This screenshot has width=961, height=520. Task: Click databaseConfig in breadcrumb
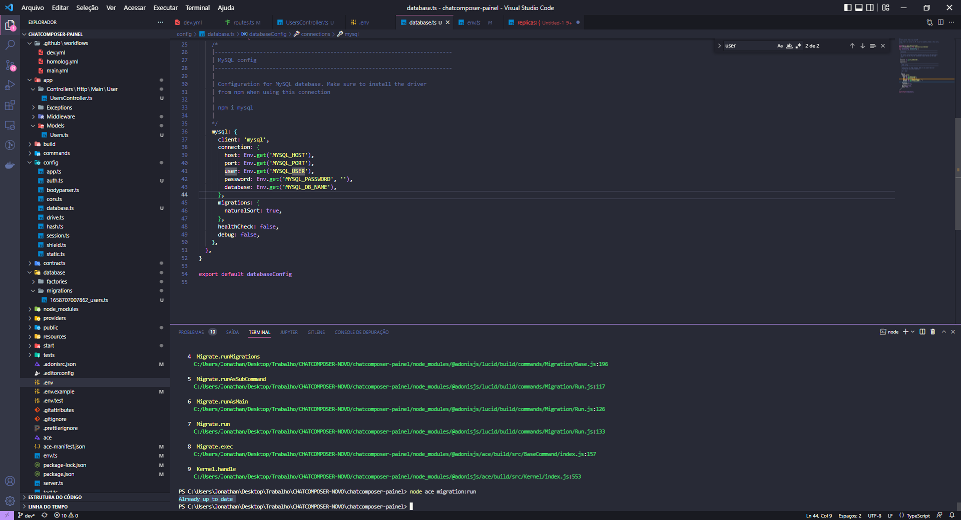coord(268,34)
